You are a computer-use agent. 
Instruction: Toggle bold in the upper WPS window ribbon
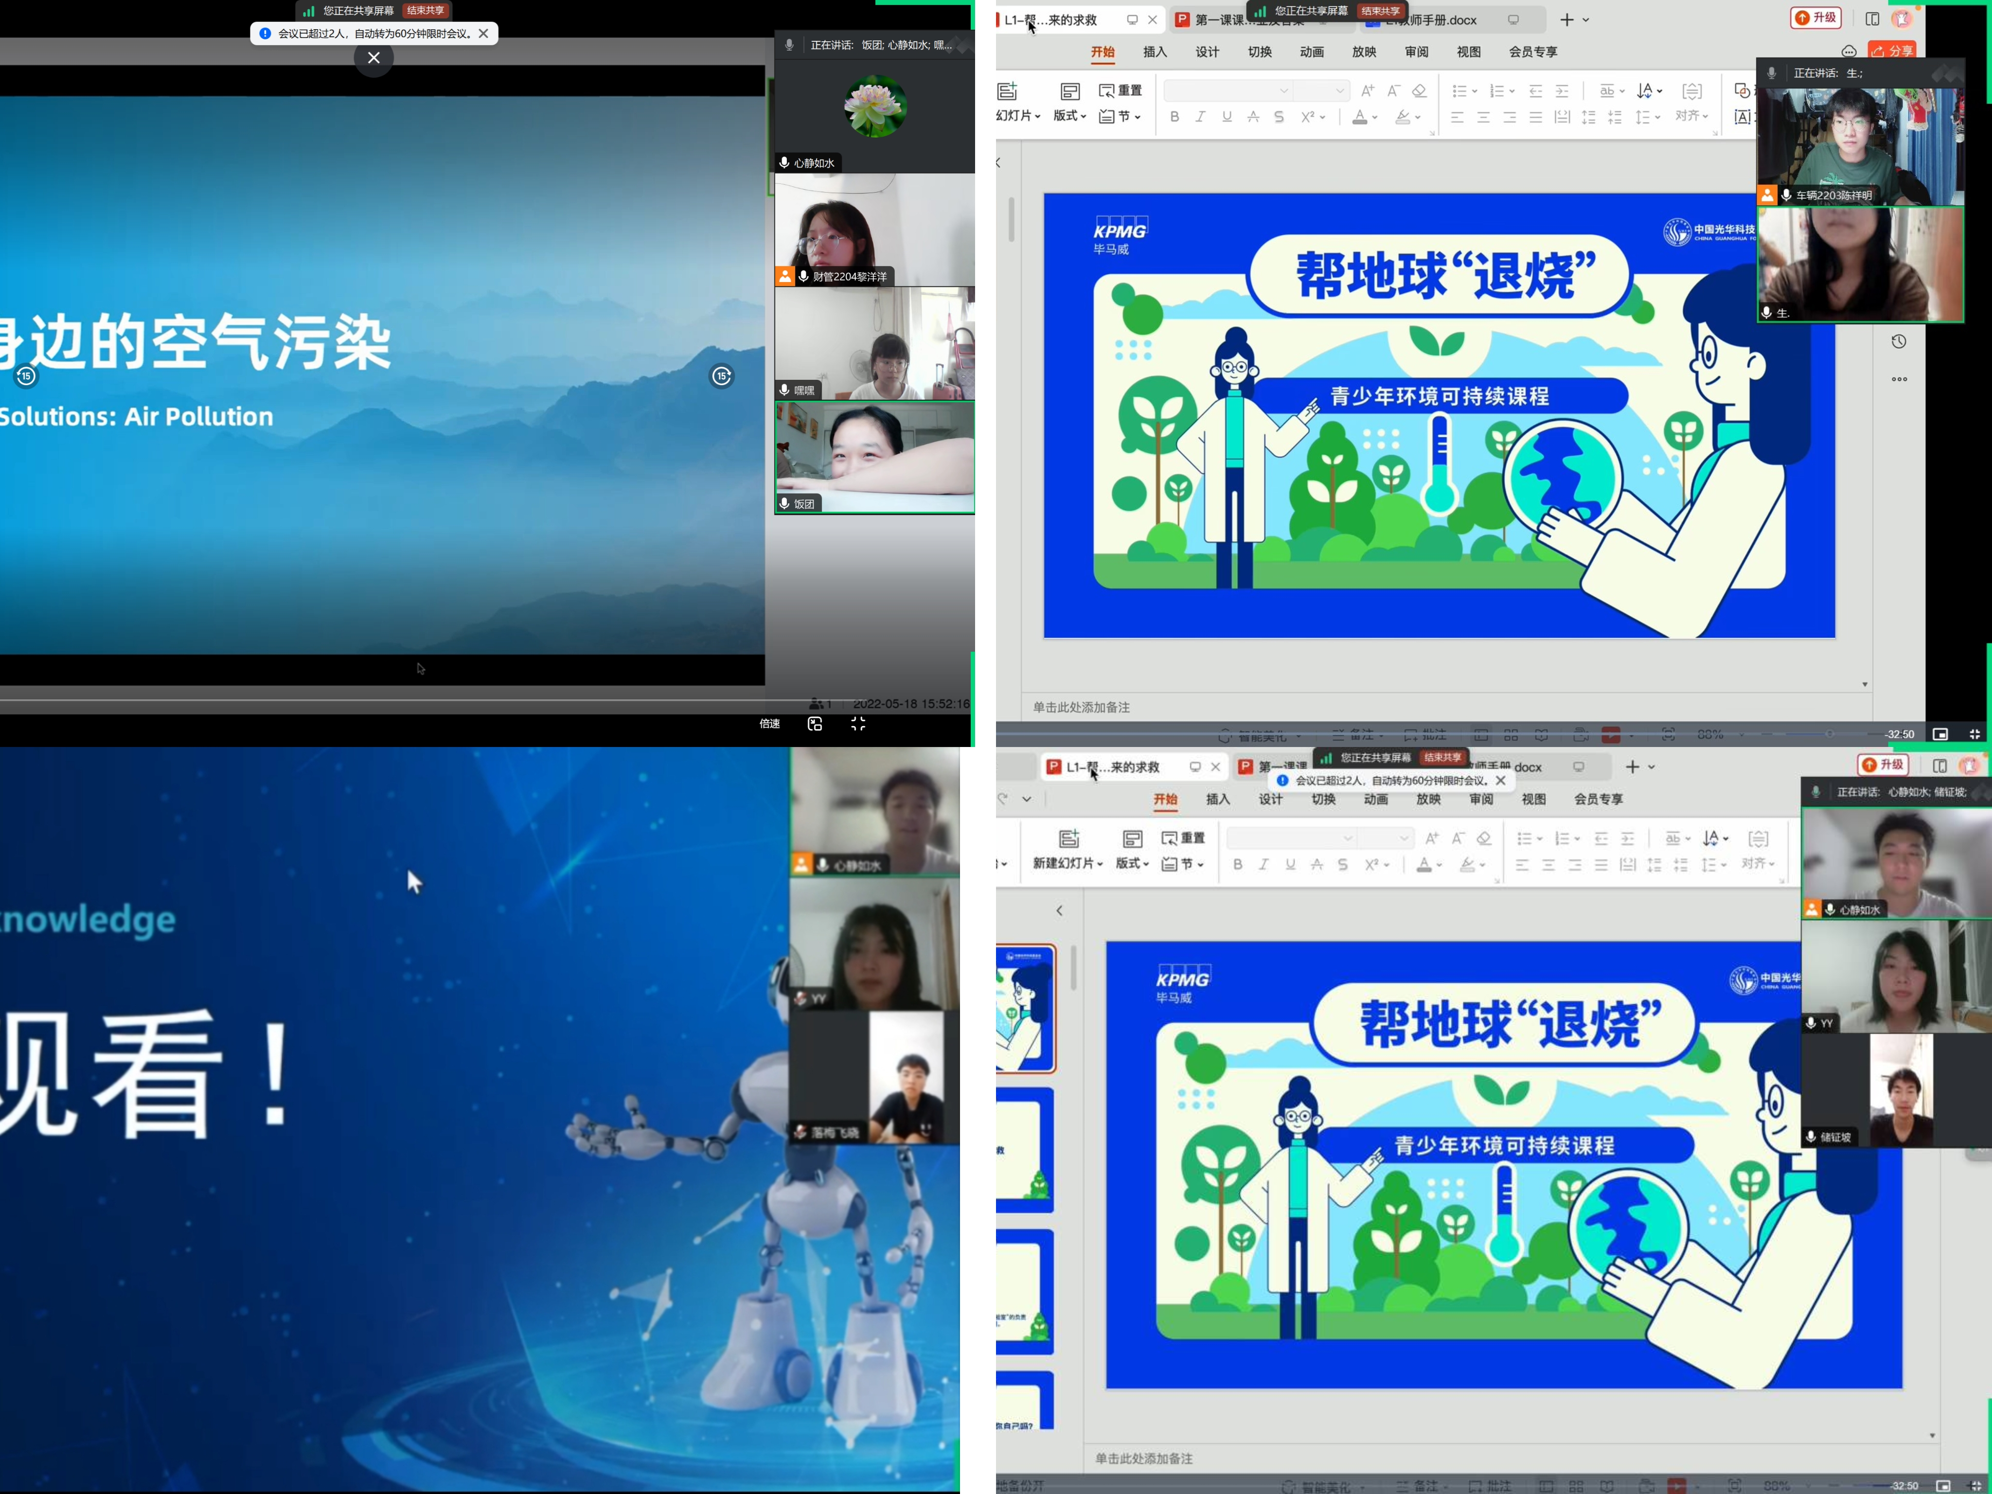coord(1174,117)
